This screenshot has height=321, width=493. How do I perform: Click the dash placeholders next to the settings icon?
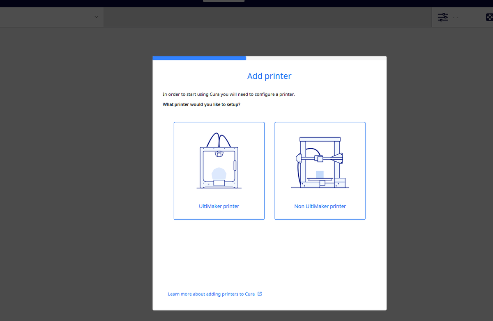click(x=456, y=18)
